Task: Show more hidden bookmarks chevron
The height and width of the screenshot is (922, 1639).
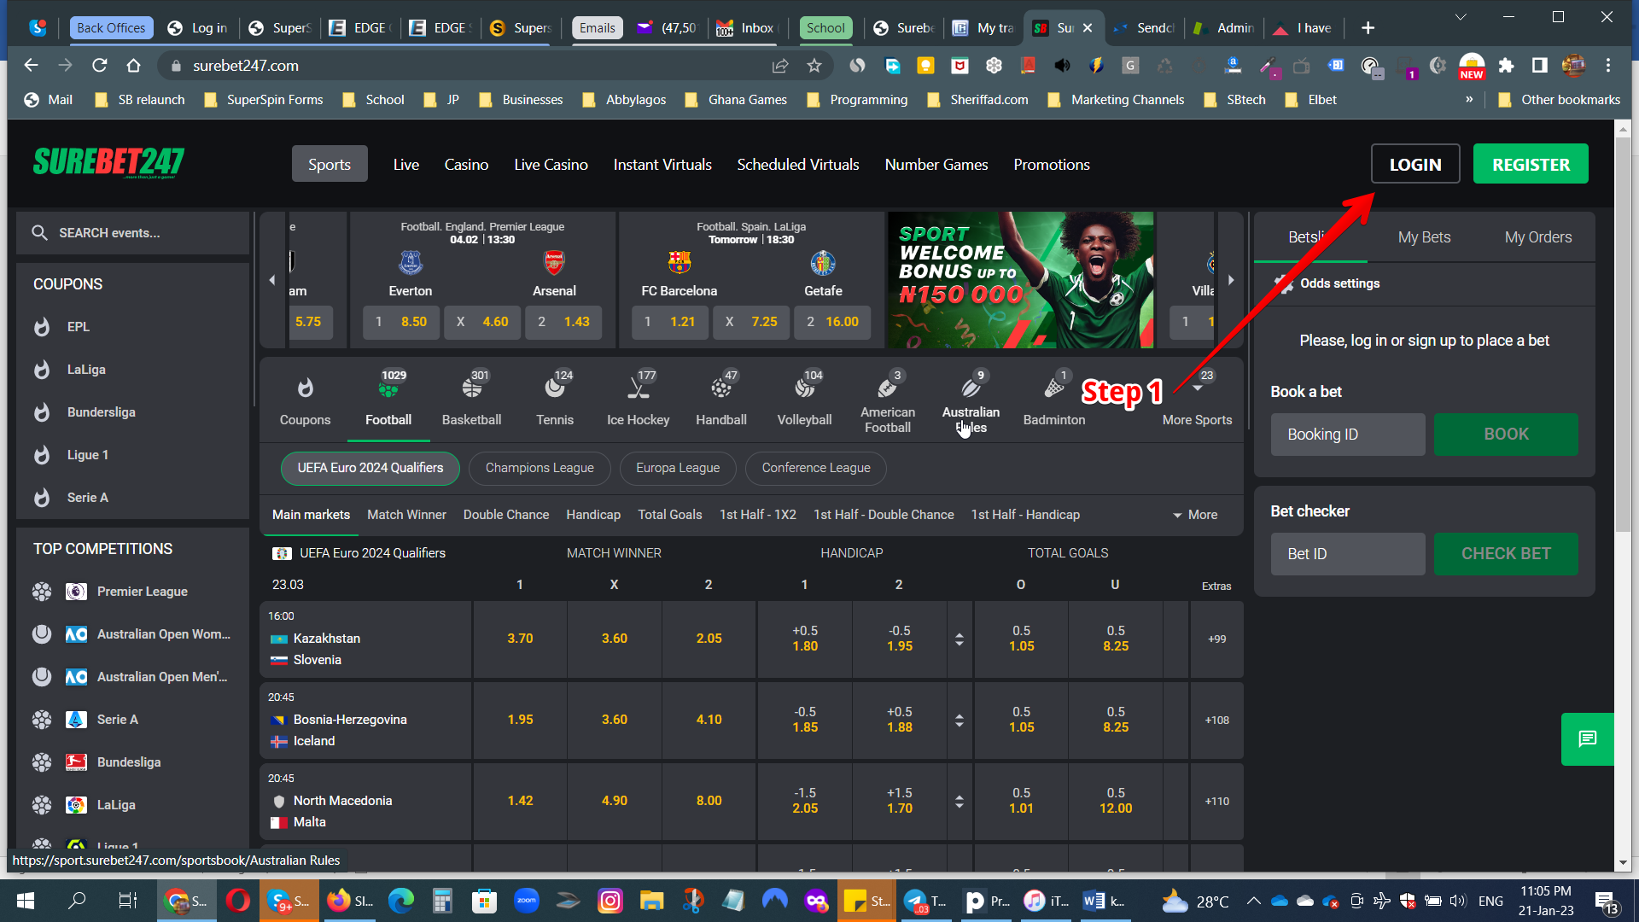Action: [x=1469, y=100]
